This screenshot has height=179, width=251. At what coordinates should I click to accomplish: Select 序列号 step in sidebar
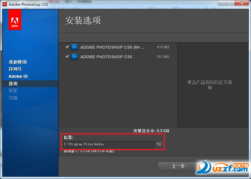coord(15,69)
